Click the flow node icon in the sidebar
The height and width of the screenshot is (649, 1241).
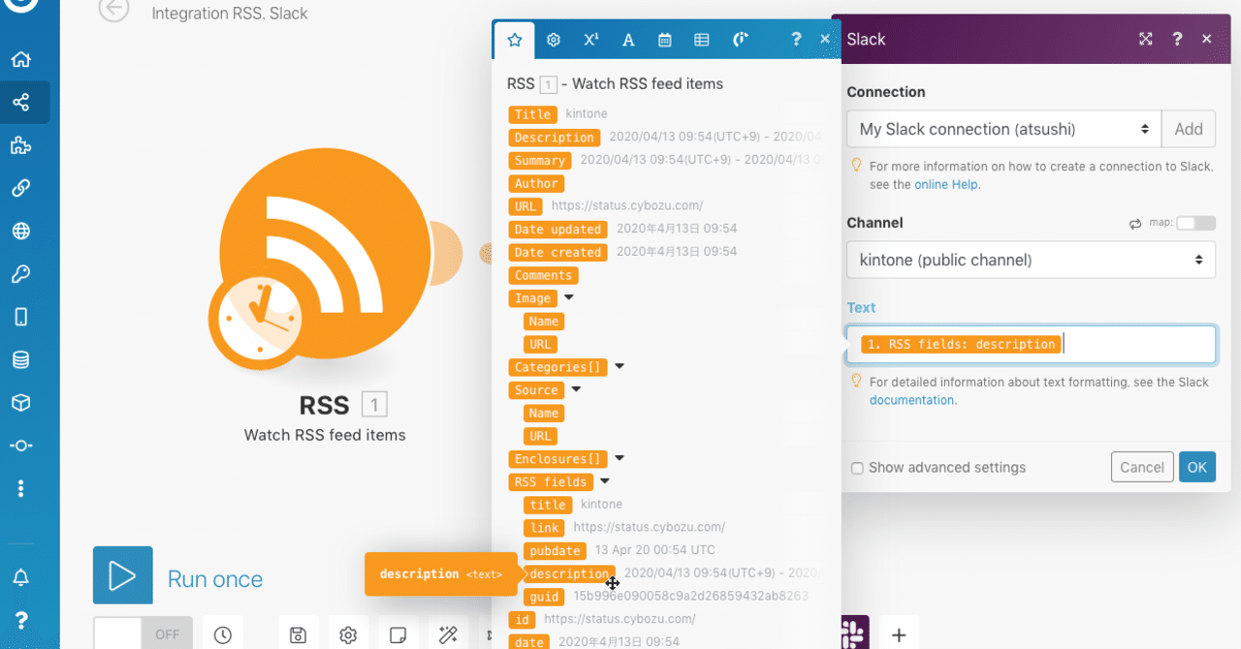click(x=20, y=446)
